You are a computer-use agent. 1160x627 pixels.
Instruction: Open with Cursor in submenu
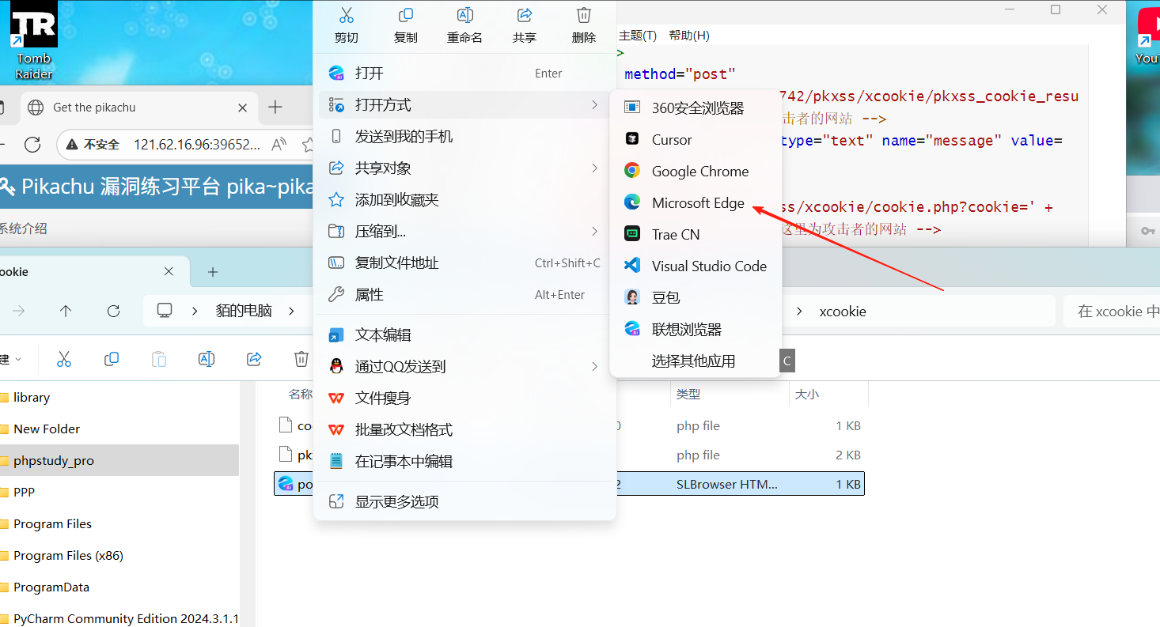(696, 139)
